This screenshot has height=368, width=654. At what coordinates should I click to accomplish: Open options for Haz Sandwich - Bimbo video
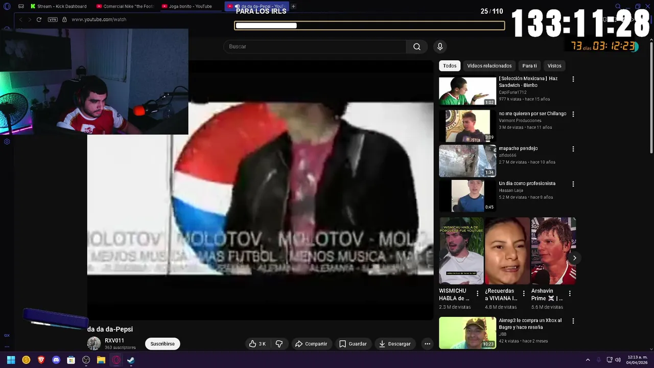[x=573, y=79]
